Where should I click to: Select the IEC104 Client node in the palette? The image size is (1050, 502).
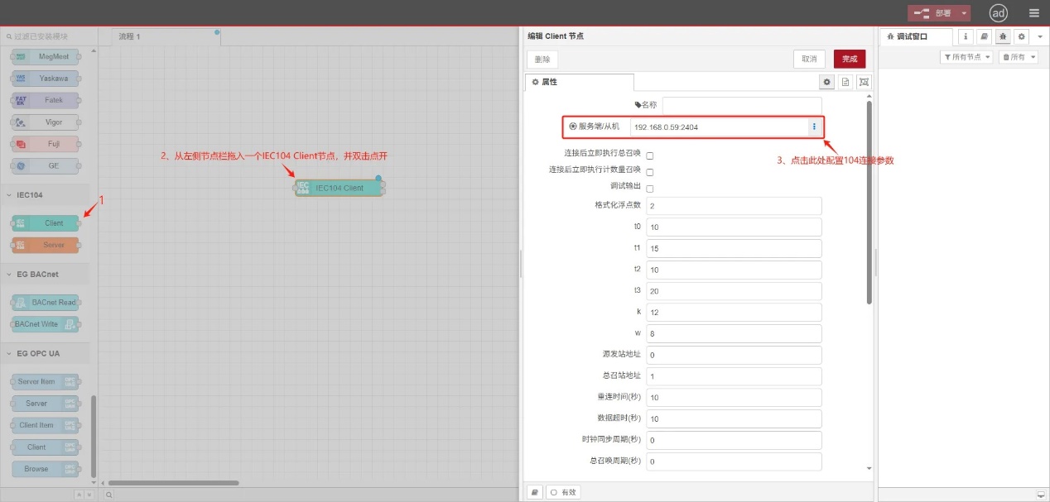click(x=45, y=222)
